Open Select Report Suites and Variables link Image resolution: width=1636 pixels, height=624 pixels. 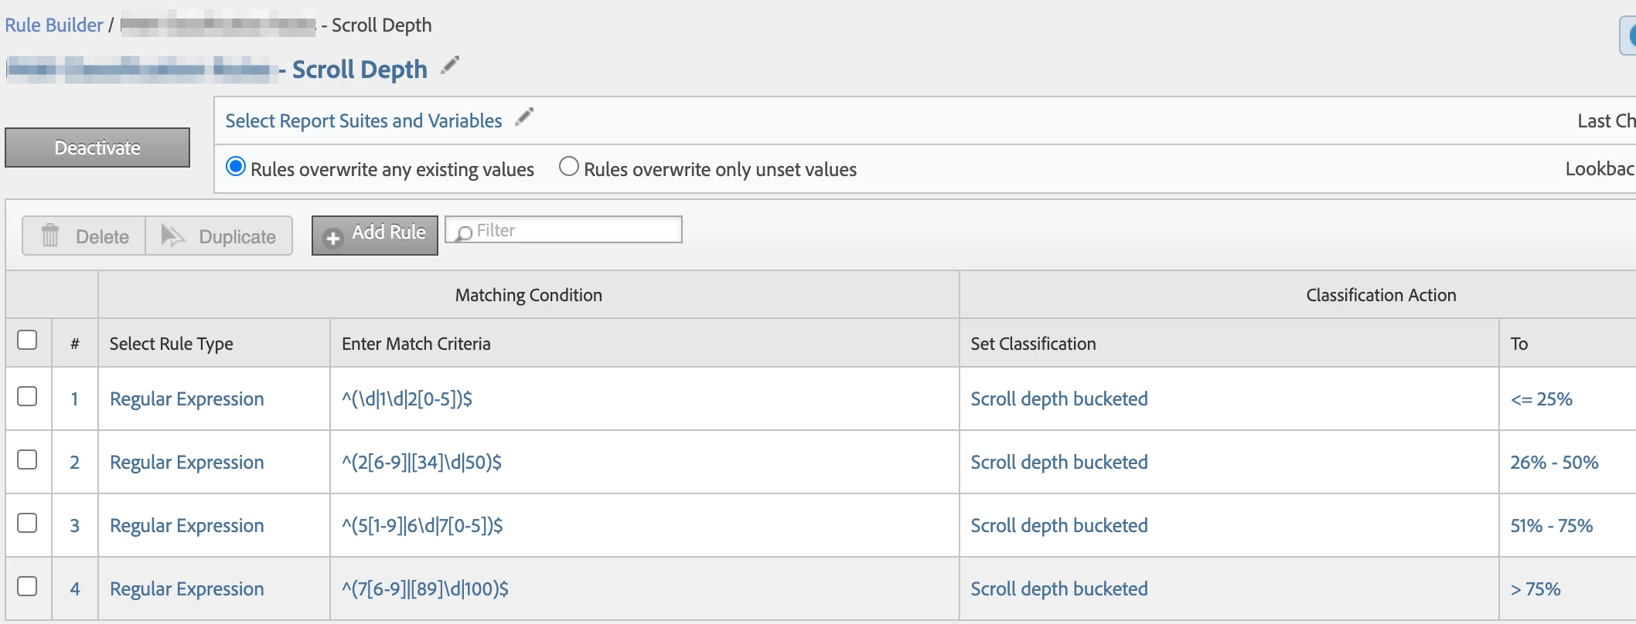point(363,121)
